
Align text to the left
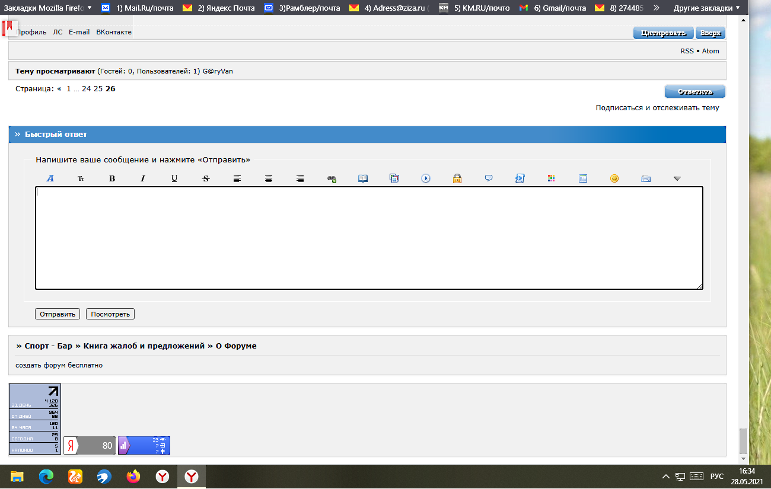pyautogui.click(x=237, y=178)
